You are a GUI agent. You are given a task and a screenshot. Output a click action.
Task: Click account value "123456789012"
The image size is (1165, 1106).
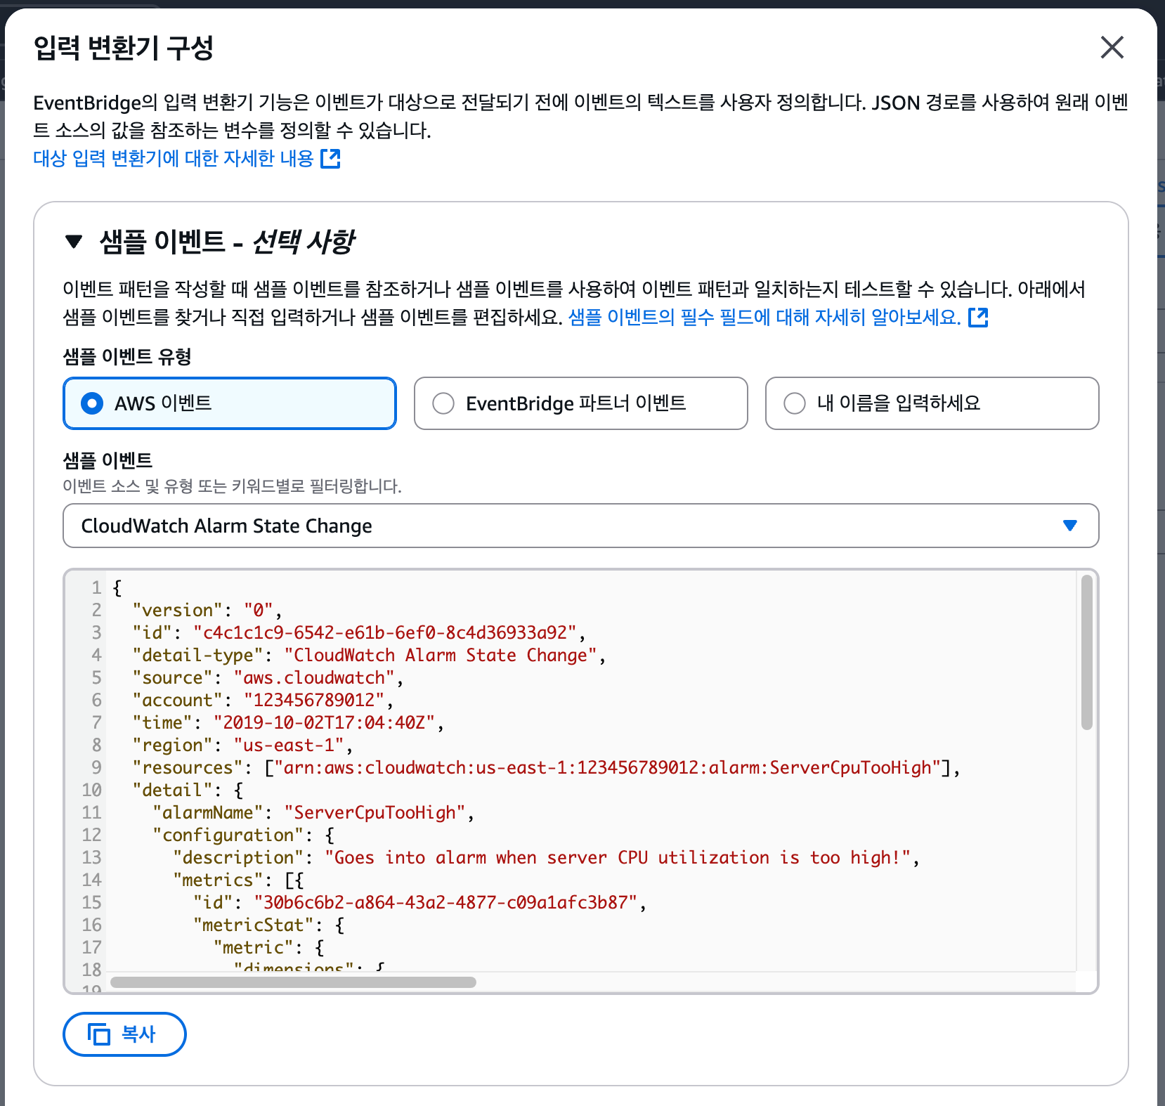[x=314, y=700]
